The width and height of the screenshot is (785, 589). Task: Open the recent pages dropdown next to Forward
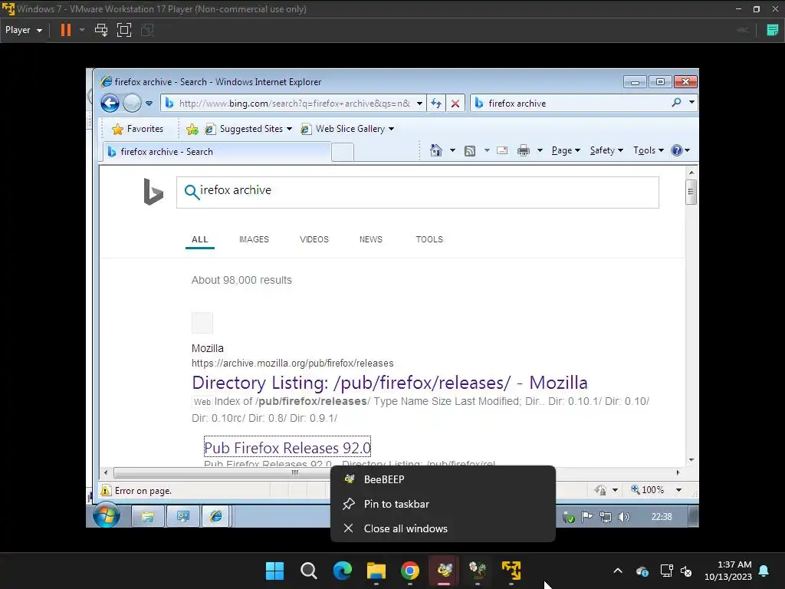coord(149,104)
